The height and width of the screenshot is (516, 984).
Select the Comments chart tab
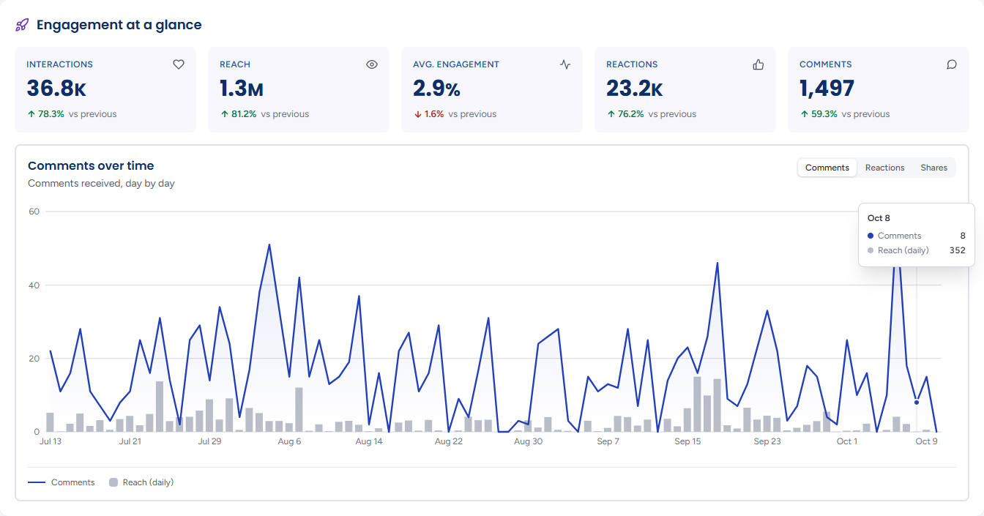(x=827, y=168)
